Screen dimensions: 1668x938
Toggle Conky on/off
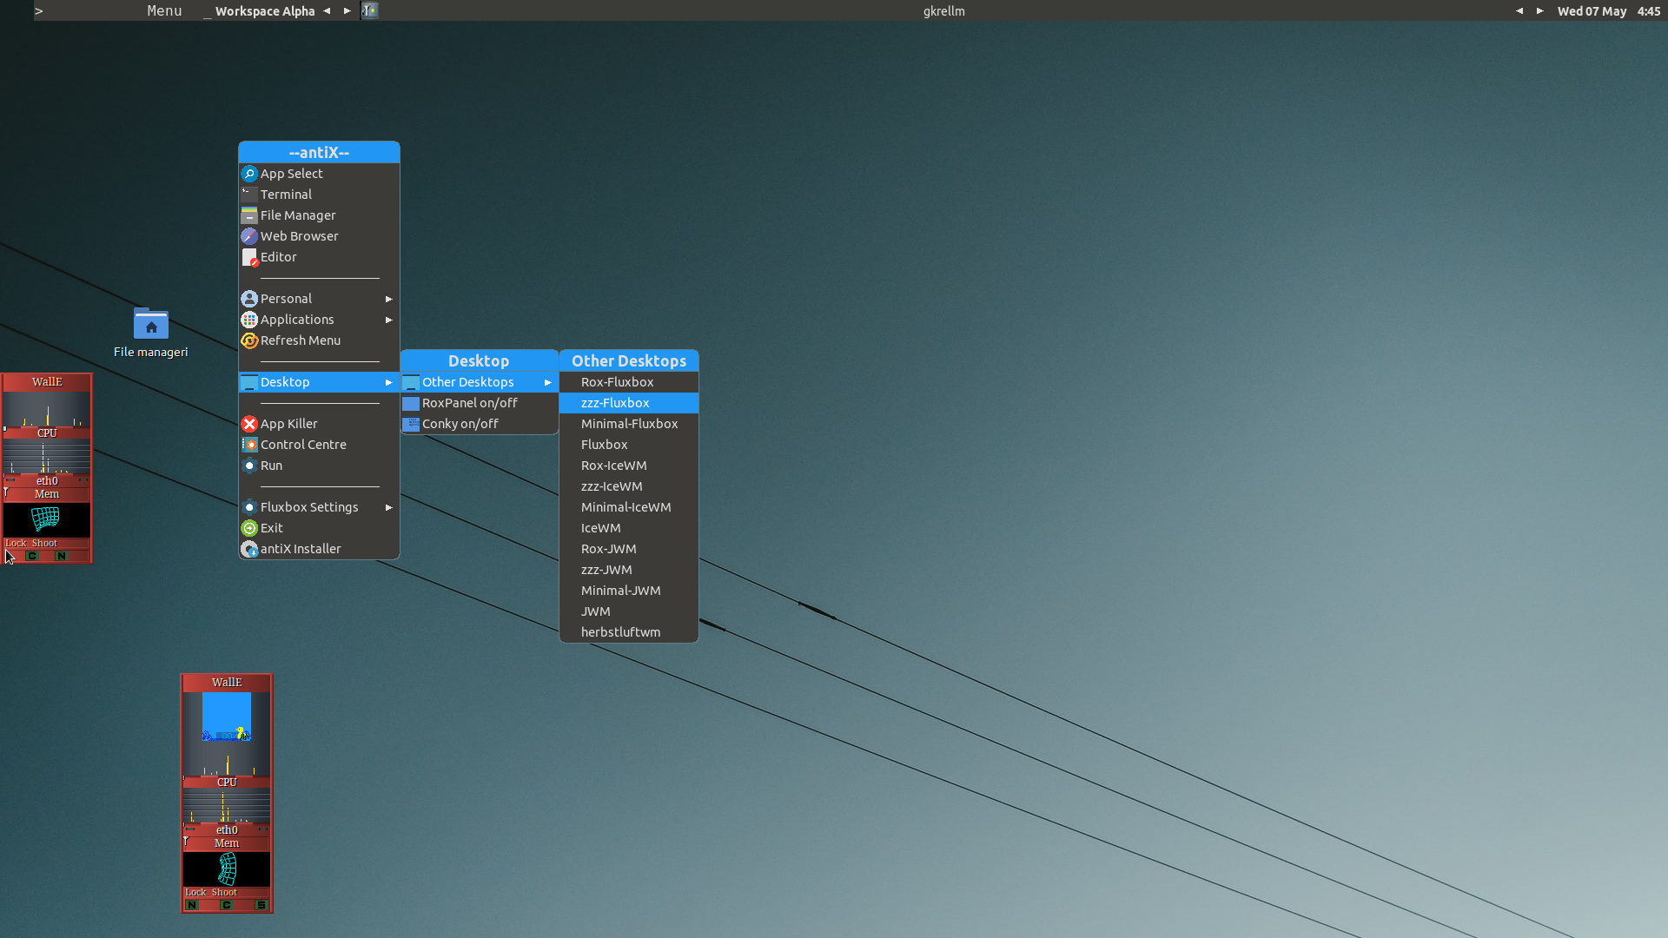[x=460, y=424]
